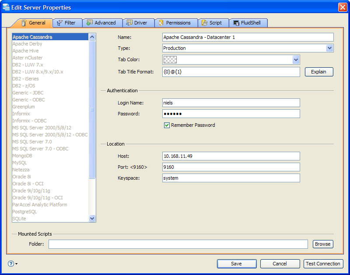Select MySQL in server list
This screenshot has width=350, height=275.
pyautogui.click(x=50, y=163)
